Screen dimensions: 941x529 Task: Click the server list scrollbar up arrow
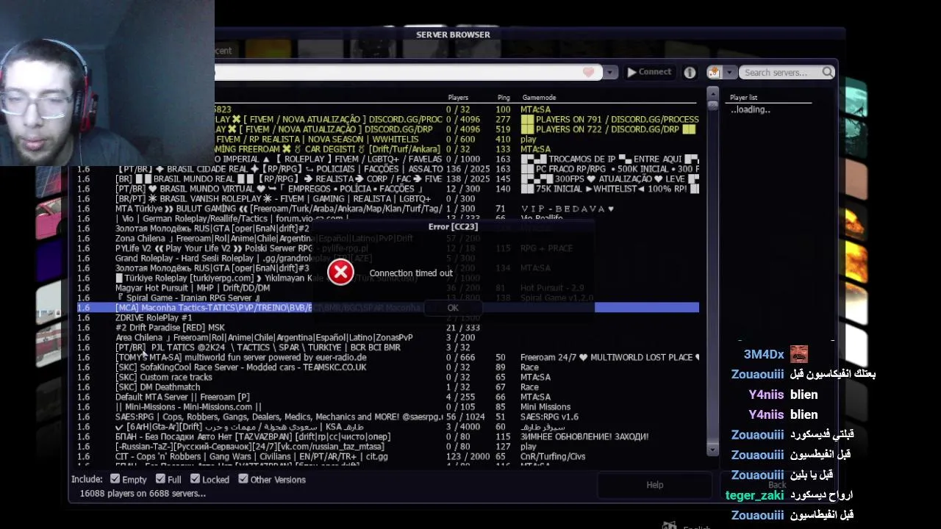712,93
